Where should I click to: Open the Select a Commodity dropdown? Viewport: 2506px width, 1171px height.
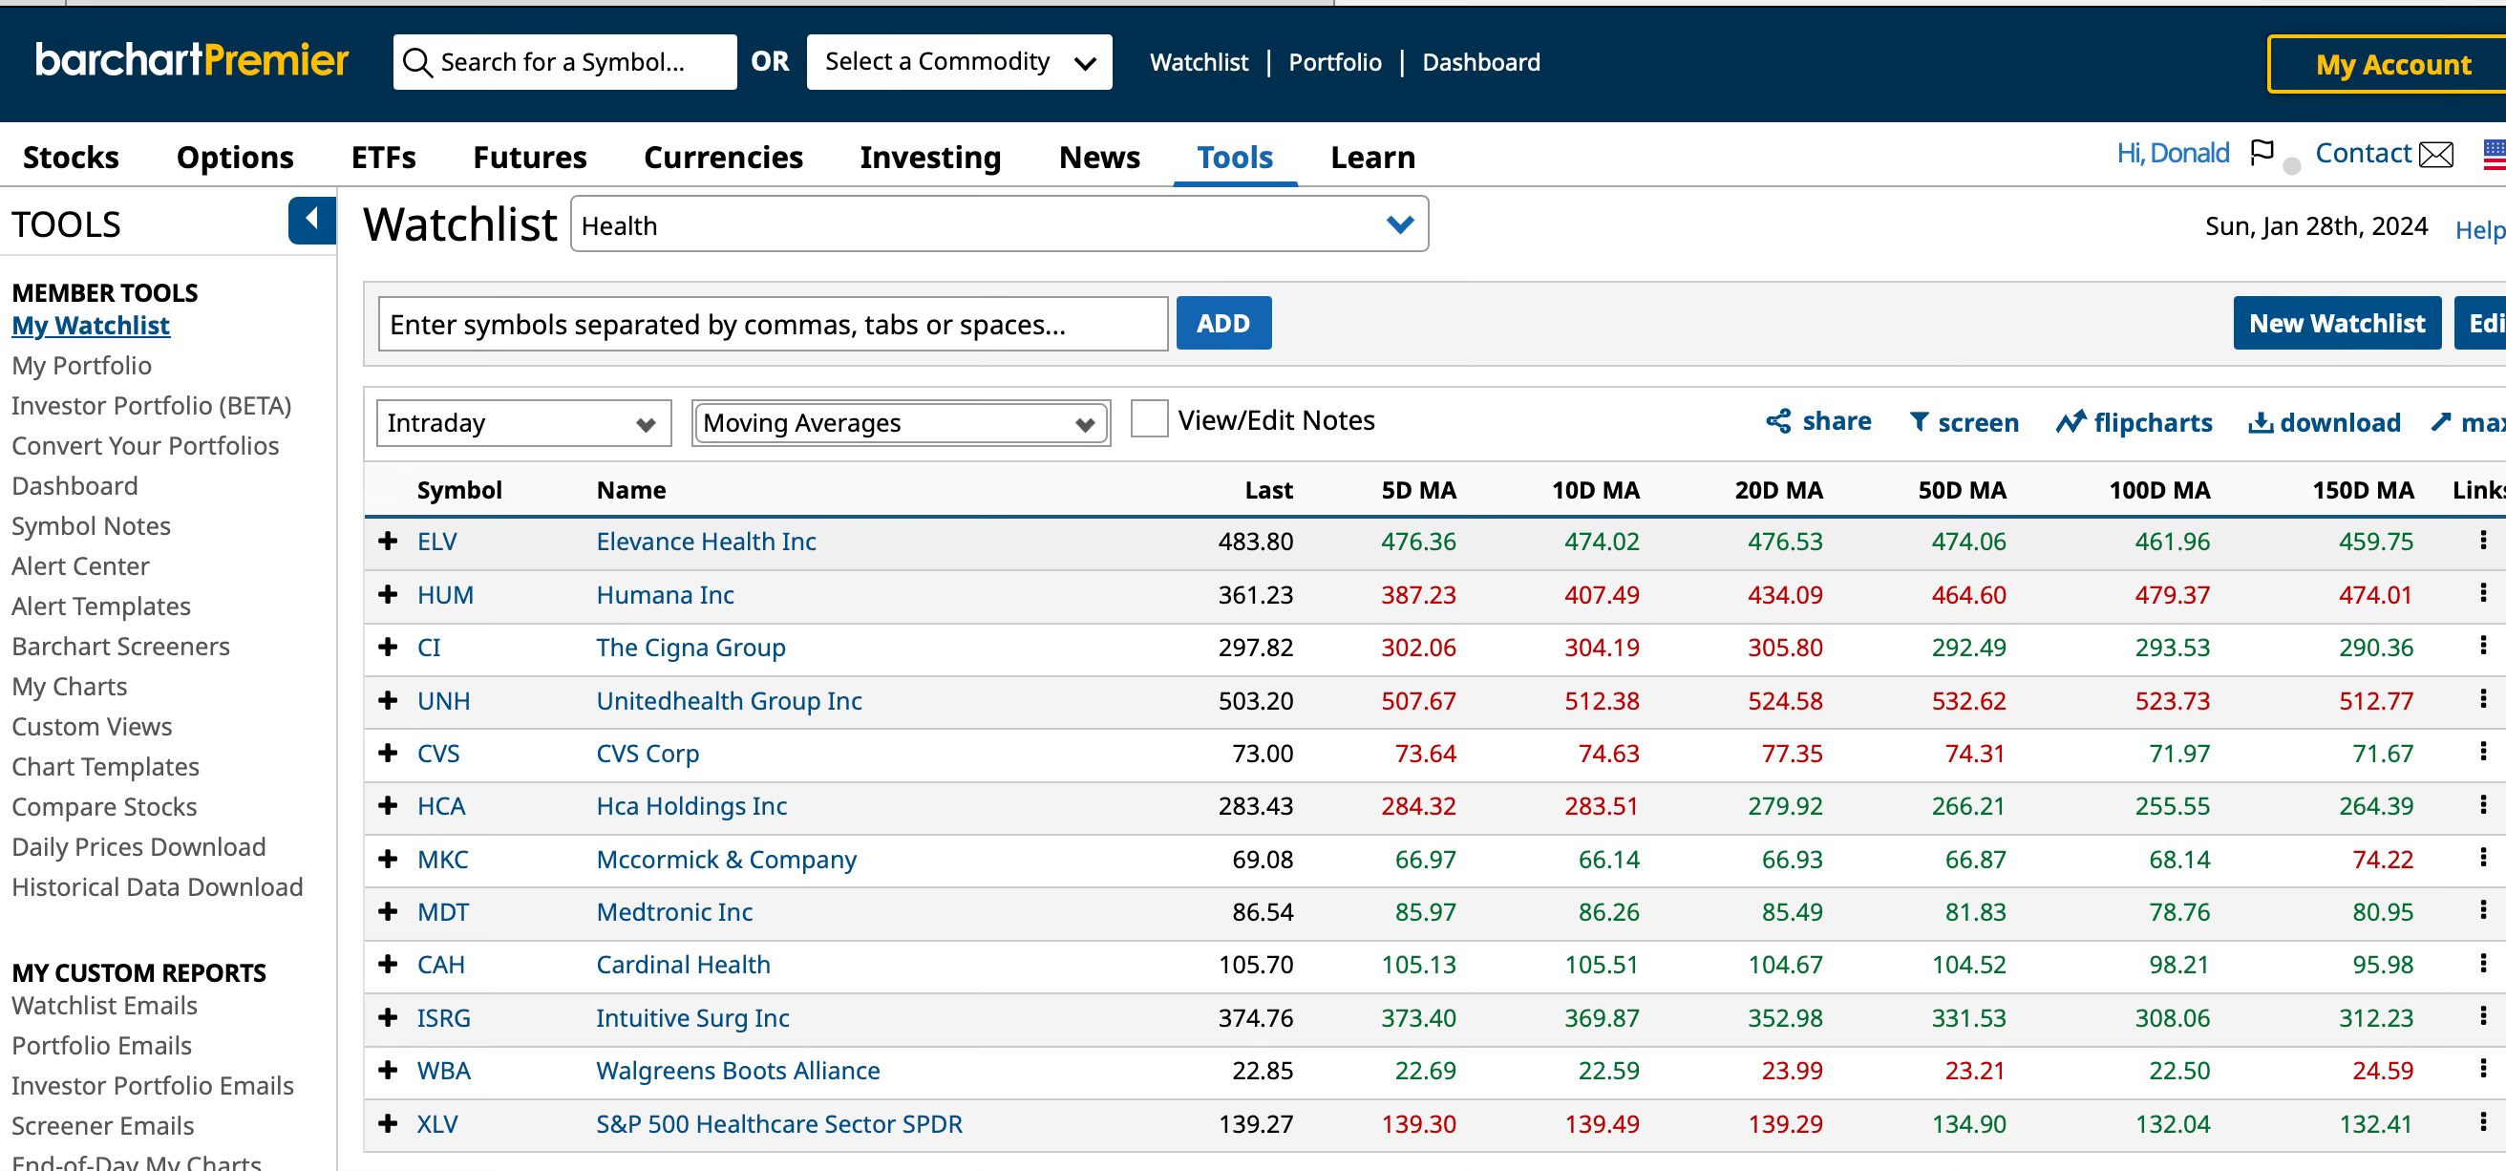pyautogui.click(x=958, y=62)
